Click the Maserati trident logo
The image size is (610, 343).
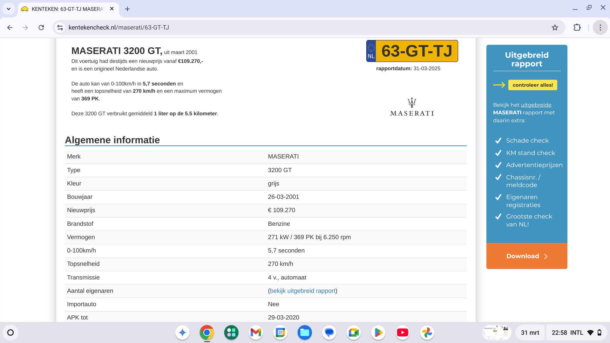pos(412,107)
